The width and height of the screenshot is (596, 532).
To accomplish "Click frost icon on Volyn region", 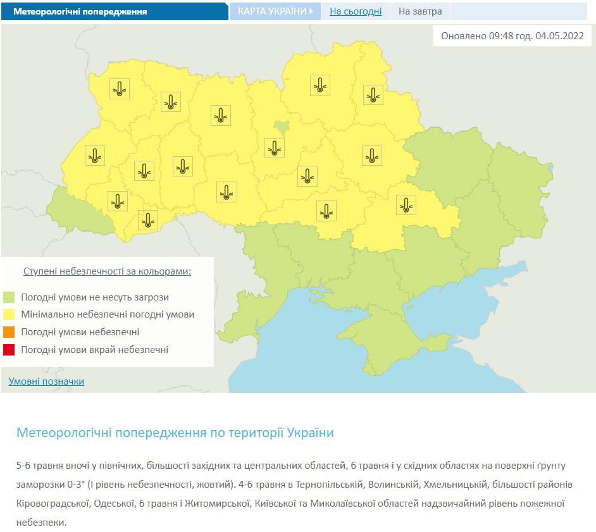I will (x=120, y=89).
